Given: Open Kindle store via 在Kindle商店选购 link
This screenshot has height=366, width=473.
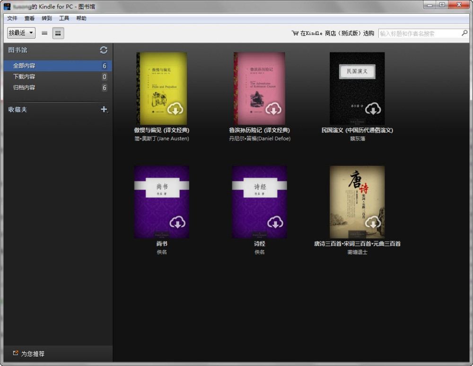Looking at the screenshot, I should click(333, 34).
